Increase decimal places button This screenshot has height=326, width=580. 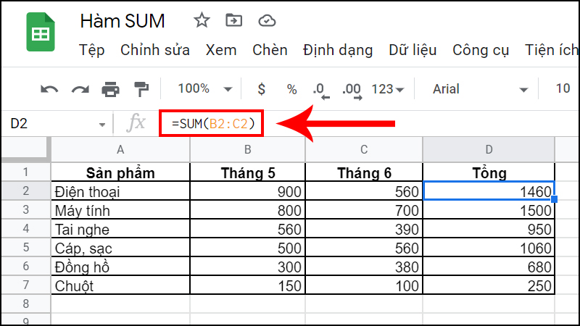click(x=352, y=90)
